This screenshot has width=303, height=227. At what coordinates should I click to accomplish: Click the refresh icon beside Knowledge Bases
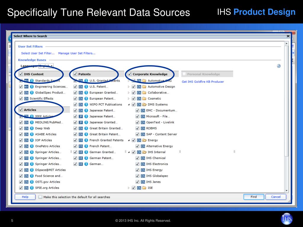279,66
